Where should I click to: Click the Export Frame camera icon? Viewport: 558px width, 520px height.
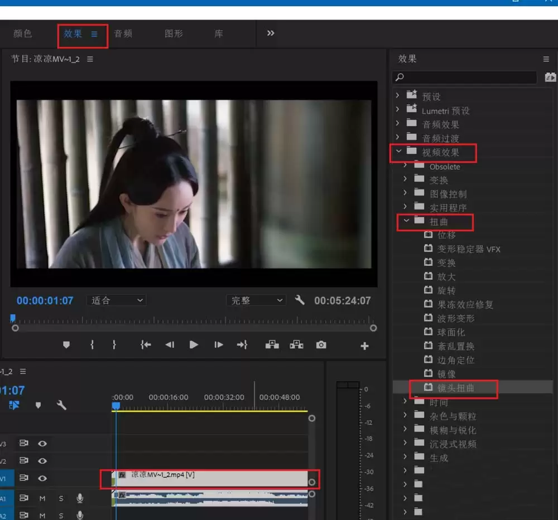321,345
